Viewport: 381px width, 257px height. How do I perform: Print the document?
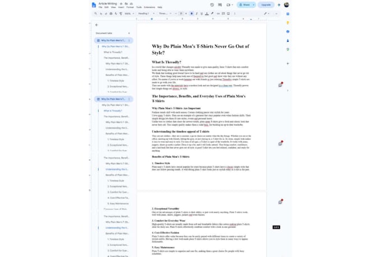point(111,13)
